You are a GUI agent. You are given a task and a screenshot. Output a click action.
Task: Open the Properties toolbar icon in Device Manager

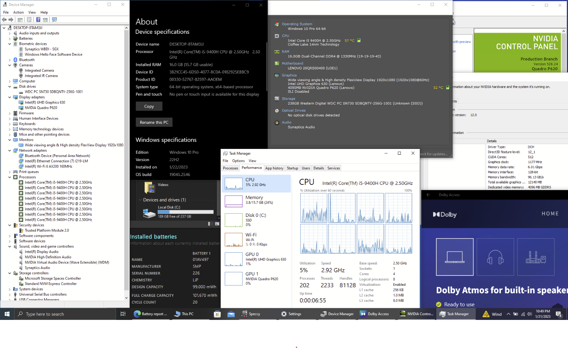pos(29,20)
